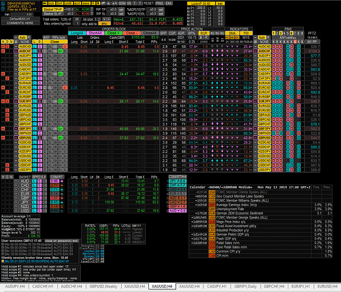Click the T toolbar icon
341x292 pixels.
(135, 3)
